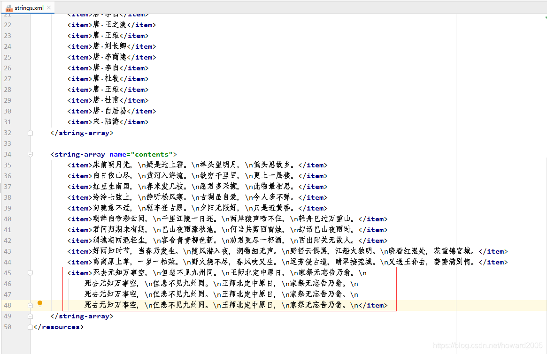
Task: Click the item text 宋·陆游
Action: point(106,122)
